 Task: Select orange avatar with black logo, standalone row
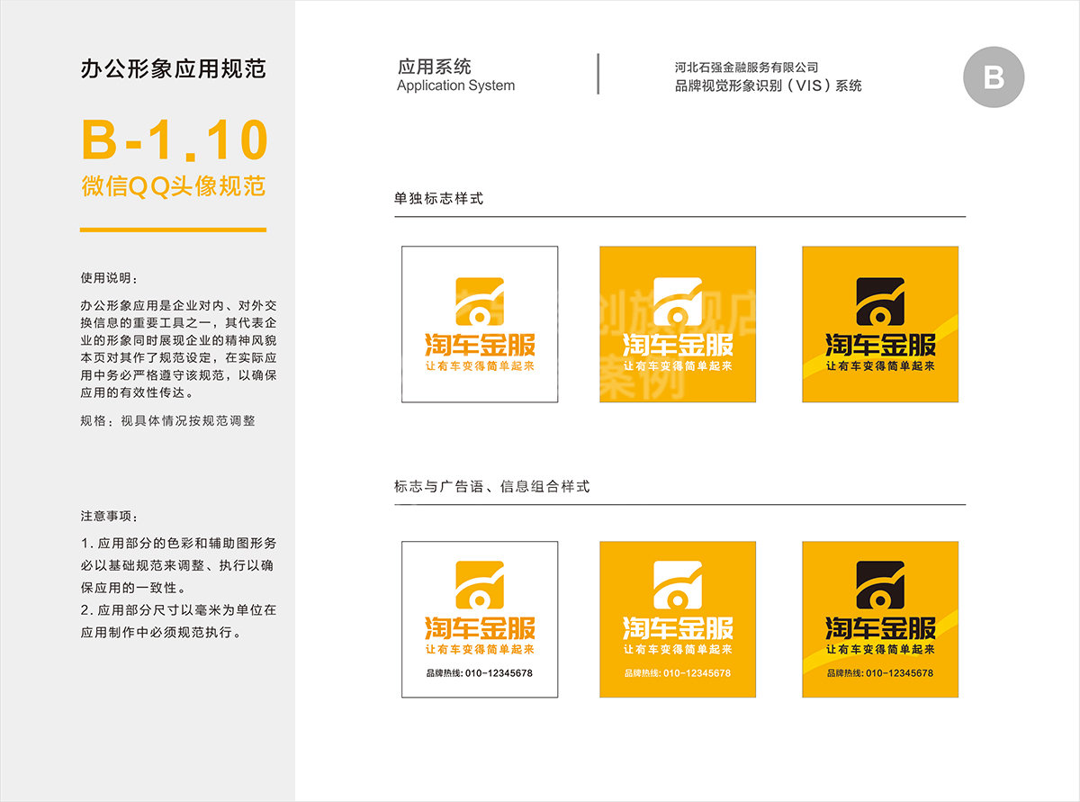point(880,324)
